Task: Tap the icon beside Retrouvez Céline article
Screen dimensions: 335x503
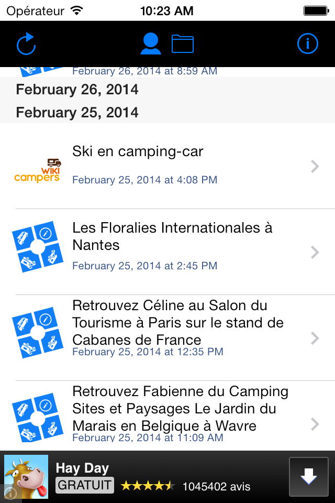Action: coord(37,332)
